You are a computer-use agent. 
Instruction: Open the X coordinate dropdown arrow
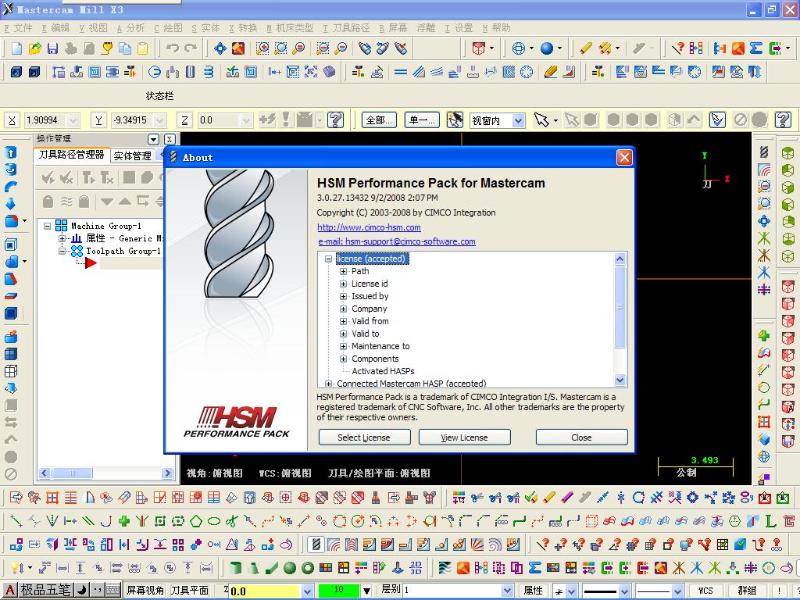click(x=73, y=120)
